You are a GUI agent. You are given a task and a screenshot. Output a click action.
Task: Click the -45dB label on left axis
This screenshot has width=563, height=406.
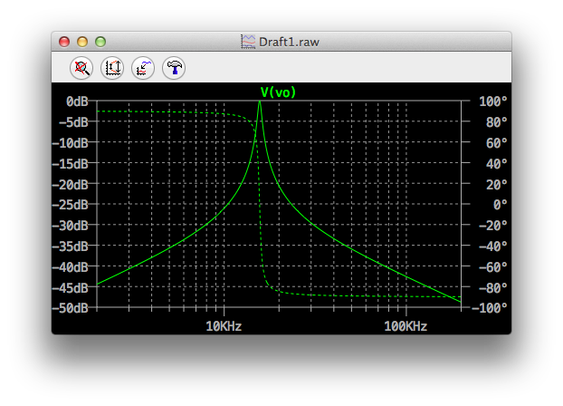click(x=69, y=287)
